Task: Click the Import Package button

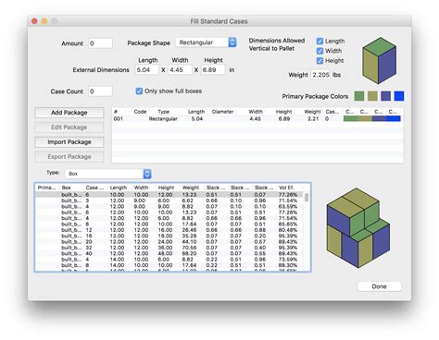Action: [x=69, y=142]
